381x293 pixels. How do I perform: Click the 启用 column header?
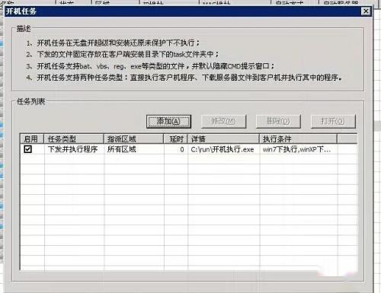[32, 139]
